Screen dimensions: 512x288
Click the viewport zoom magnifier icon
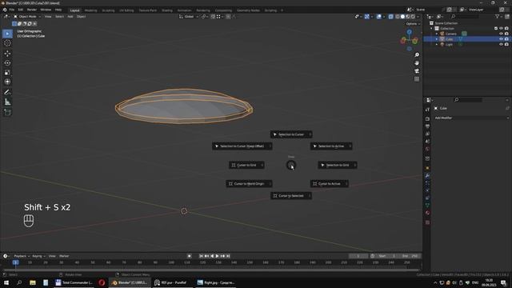tap(417, 55)
